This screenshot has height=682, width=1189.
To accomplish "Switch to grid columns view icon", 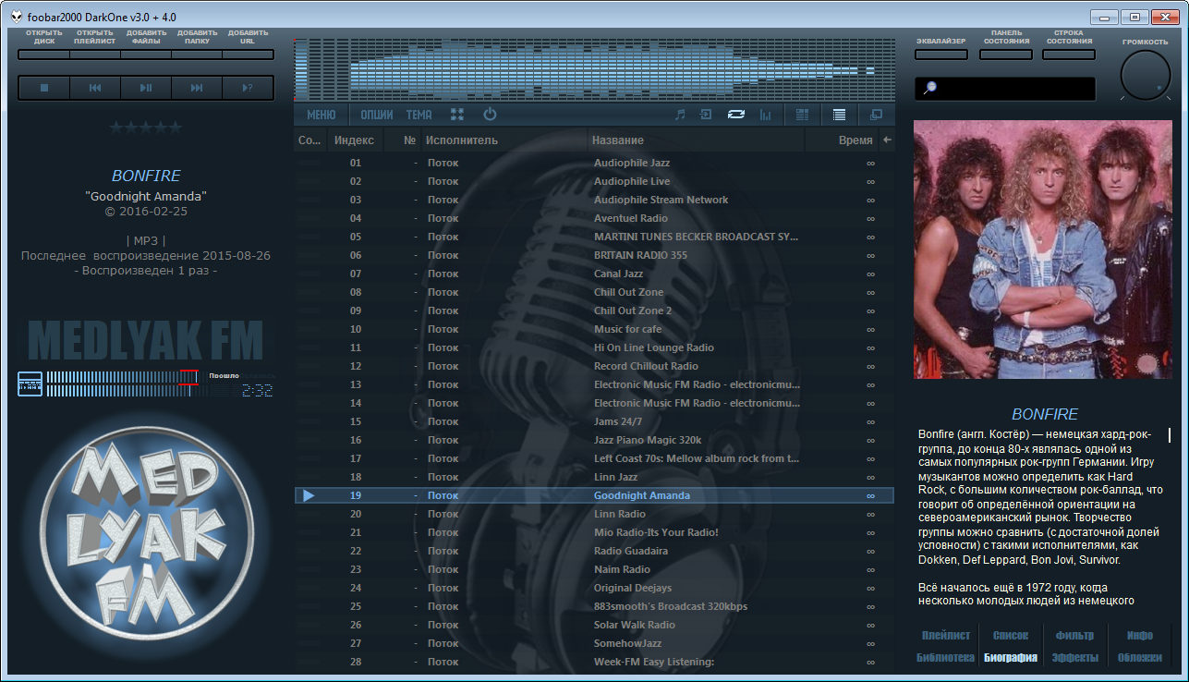I will click(x=802, y=115).
